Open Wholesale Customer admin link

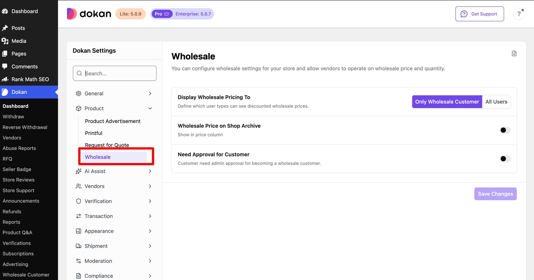[x=26, y=275]
